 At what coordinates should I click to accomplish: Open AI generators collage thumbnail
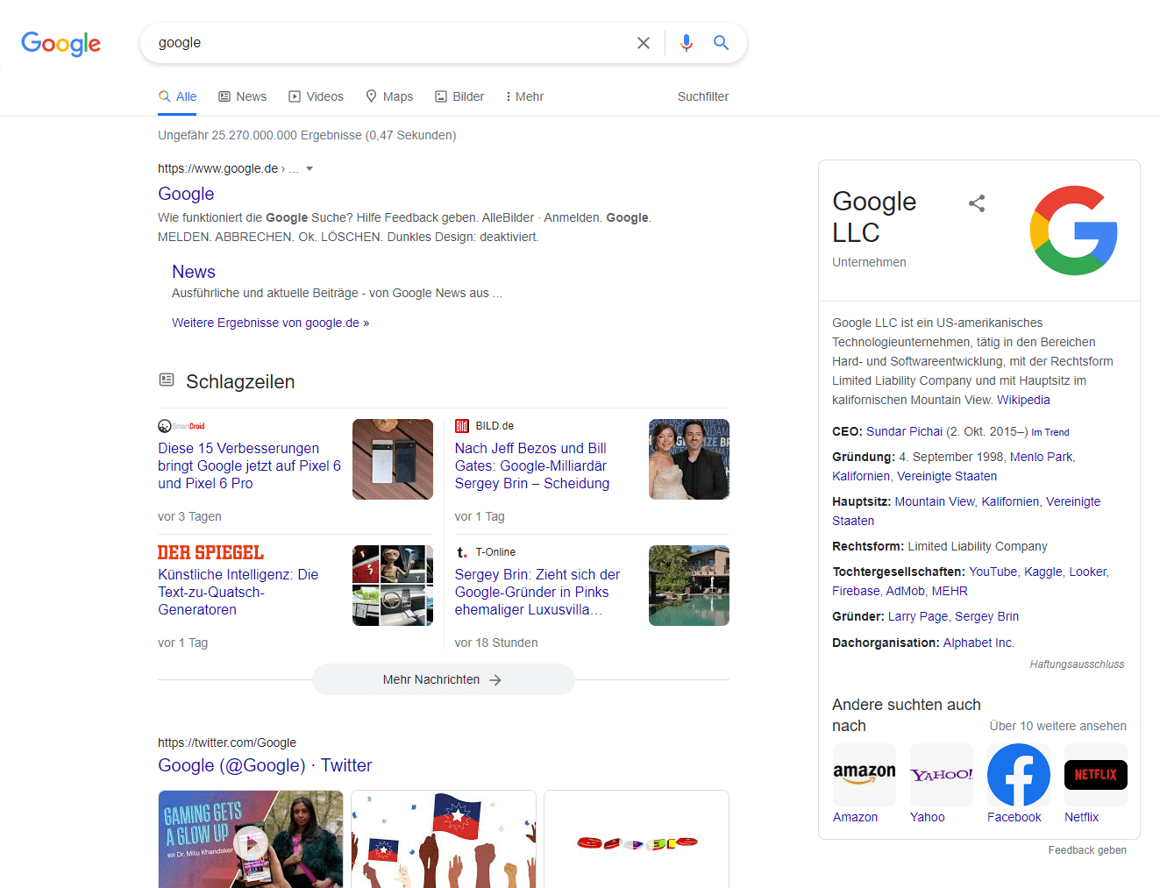(x=393, y=586)
